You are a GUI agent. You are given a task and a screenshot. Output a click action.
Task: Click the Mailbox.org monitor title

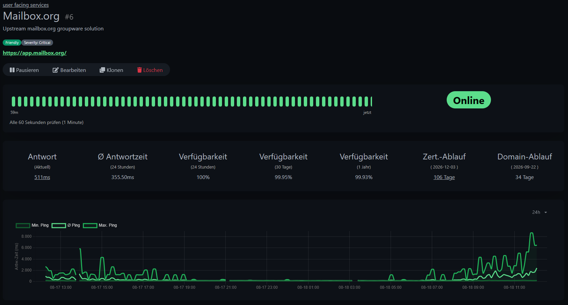pyautogui.click(x=31, y=16)
